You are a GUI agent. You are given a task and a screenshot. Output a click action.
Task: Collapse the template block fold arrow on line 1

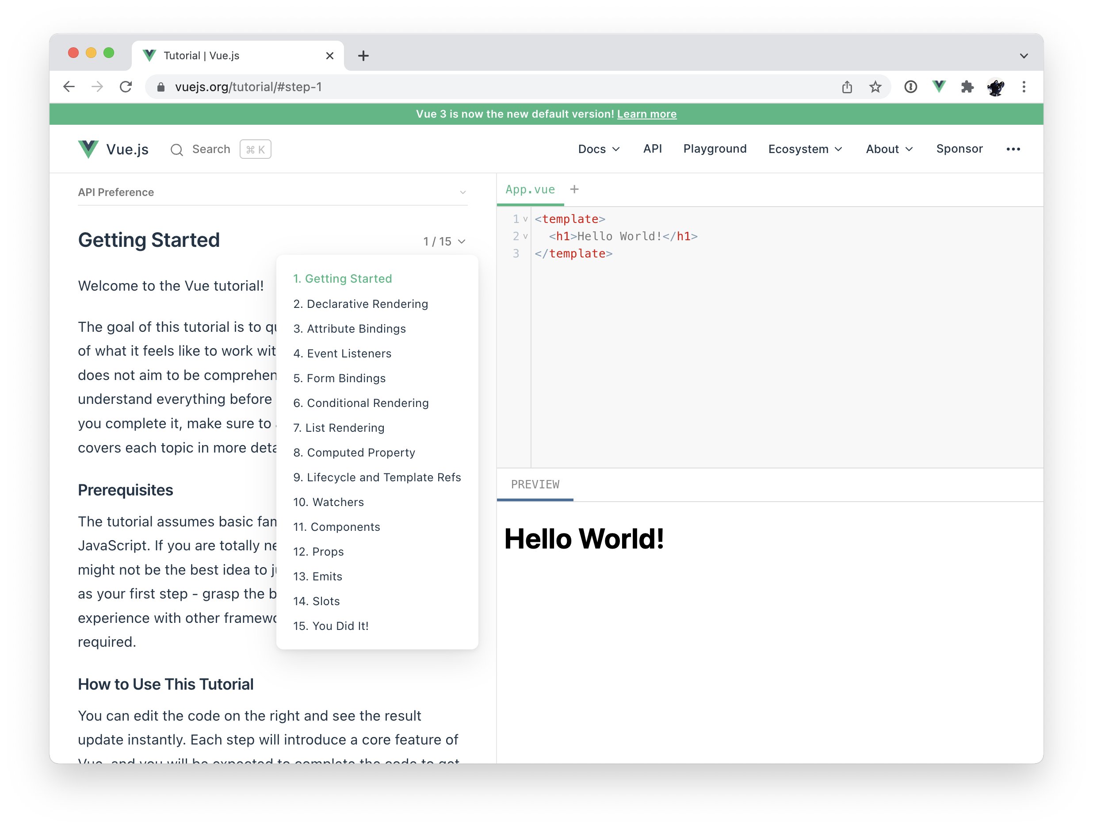click(525, 219)
